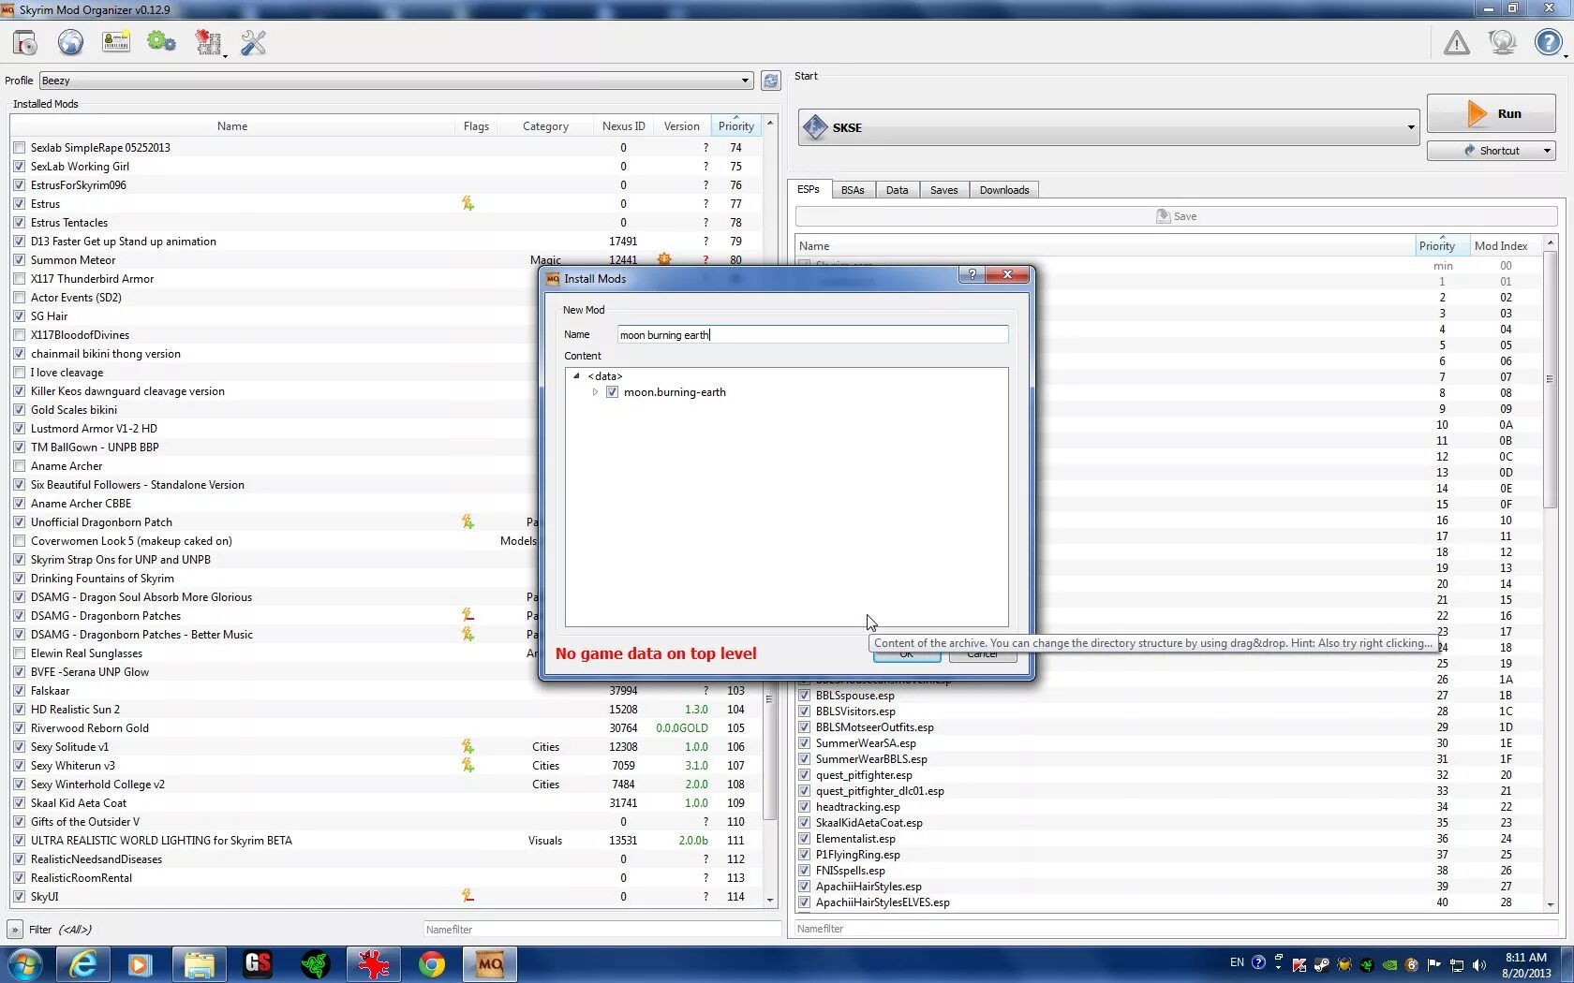The width and height of the screenshot is (1574, 983).
Task: Click the Run button
Action: pyautogui.click(x=1491, y=113)
